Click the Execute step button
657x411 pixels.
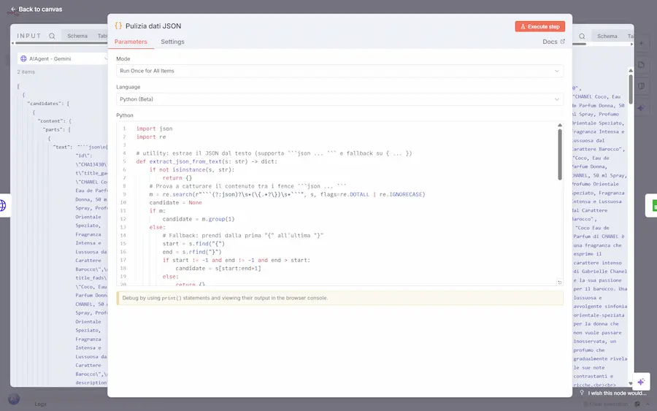[539, 26]
